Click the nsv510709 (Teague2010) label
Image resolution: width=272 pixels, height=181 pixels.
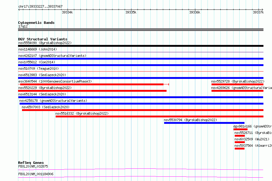point(39,68)
